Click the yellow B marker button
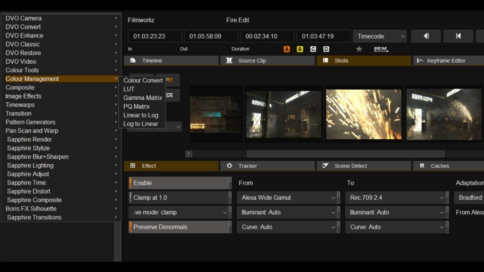Screen dimensions: 484x272 [300, 49]
